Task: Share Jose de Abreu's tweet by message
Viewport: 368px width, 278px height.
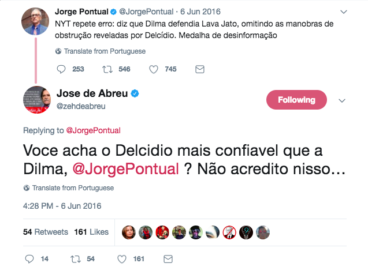Action: pyautogui.click(x=168, y=259)
